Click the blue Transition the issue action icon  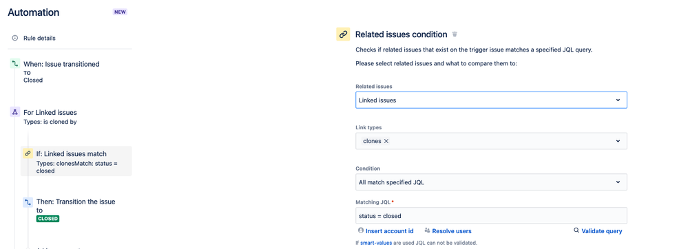coord(28,202)
